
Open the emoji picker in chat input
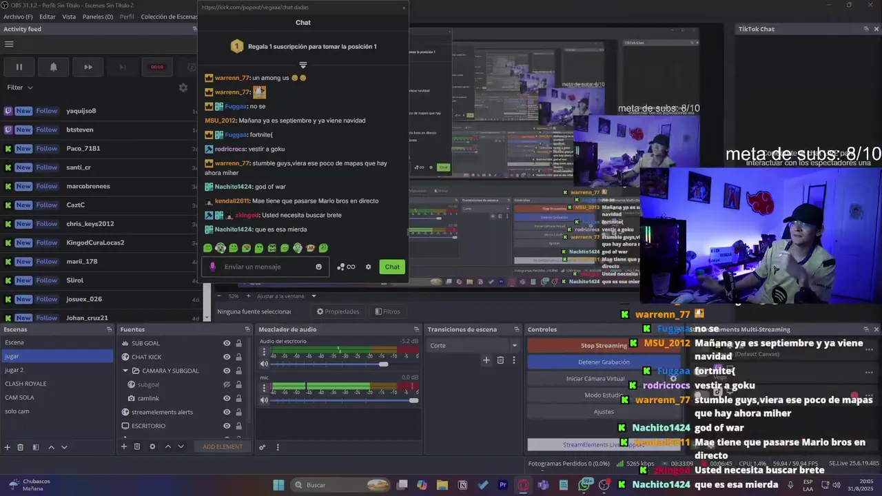pyautogui.click(x=318, y=267)
